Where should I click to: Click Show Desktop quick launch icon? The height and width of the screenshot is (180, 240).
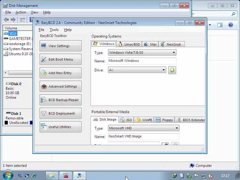20,175
